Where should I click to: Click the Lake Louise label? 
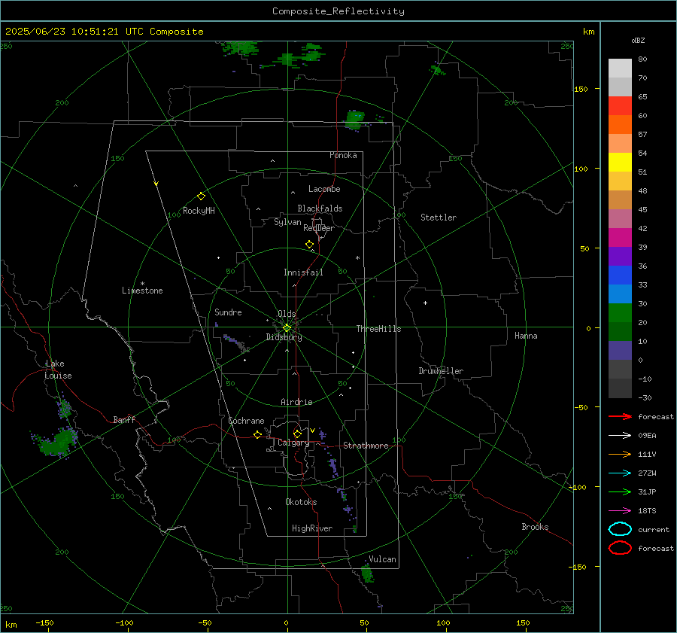(x=58, y=370)
